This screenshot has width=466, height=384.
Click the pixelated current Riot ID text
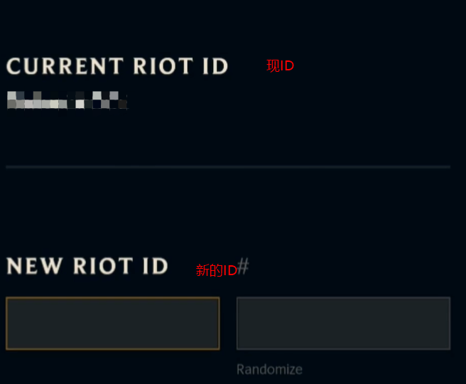(67, 100)
